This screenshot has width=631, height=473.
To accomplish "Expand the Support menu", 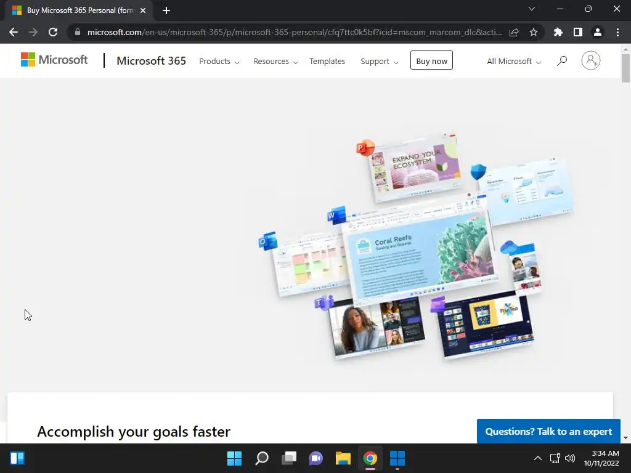I will point(380,62).
